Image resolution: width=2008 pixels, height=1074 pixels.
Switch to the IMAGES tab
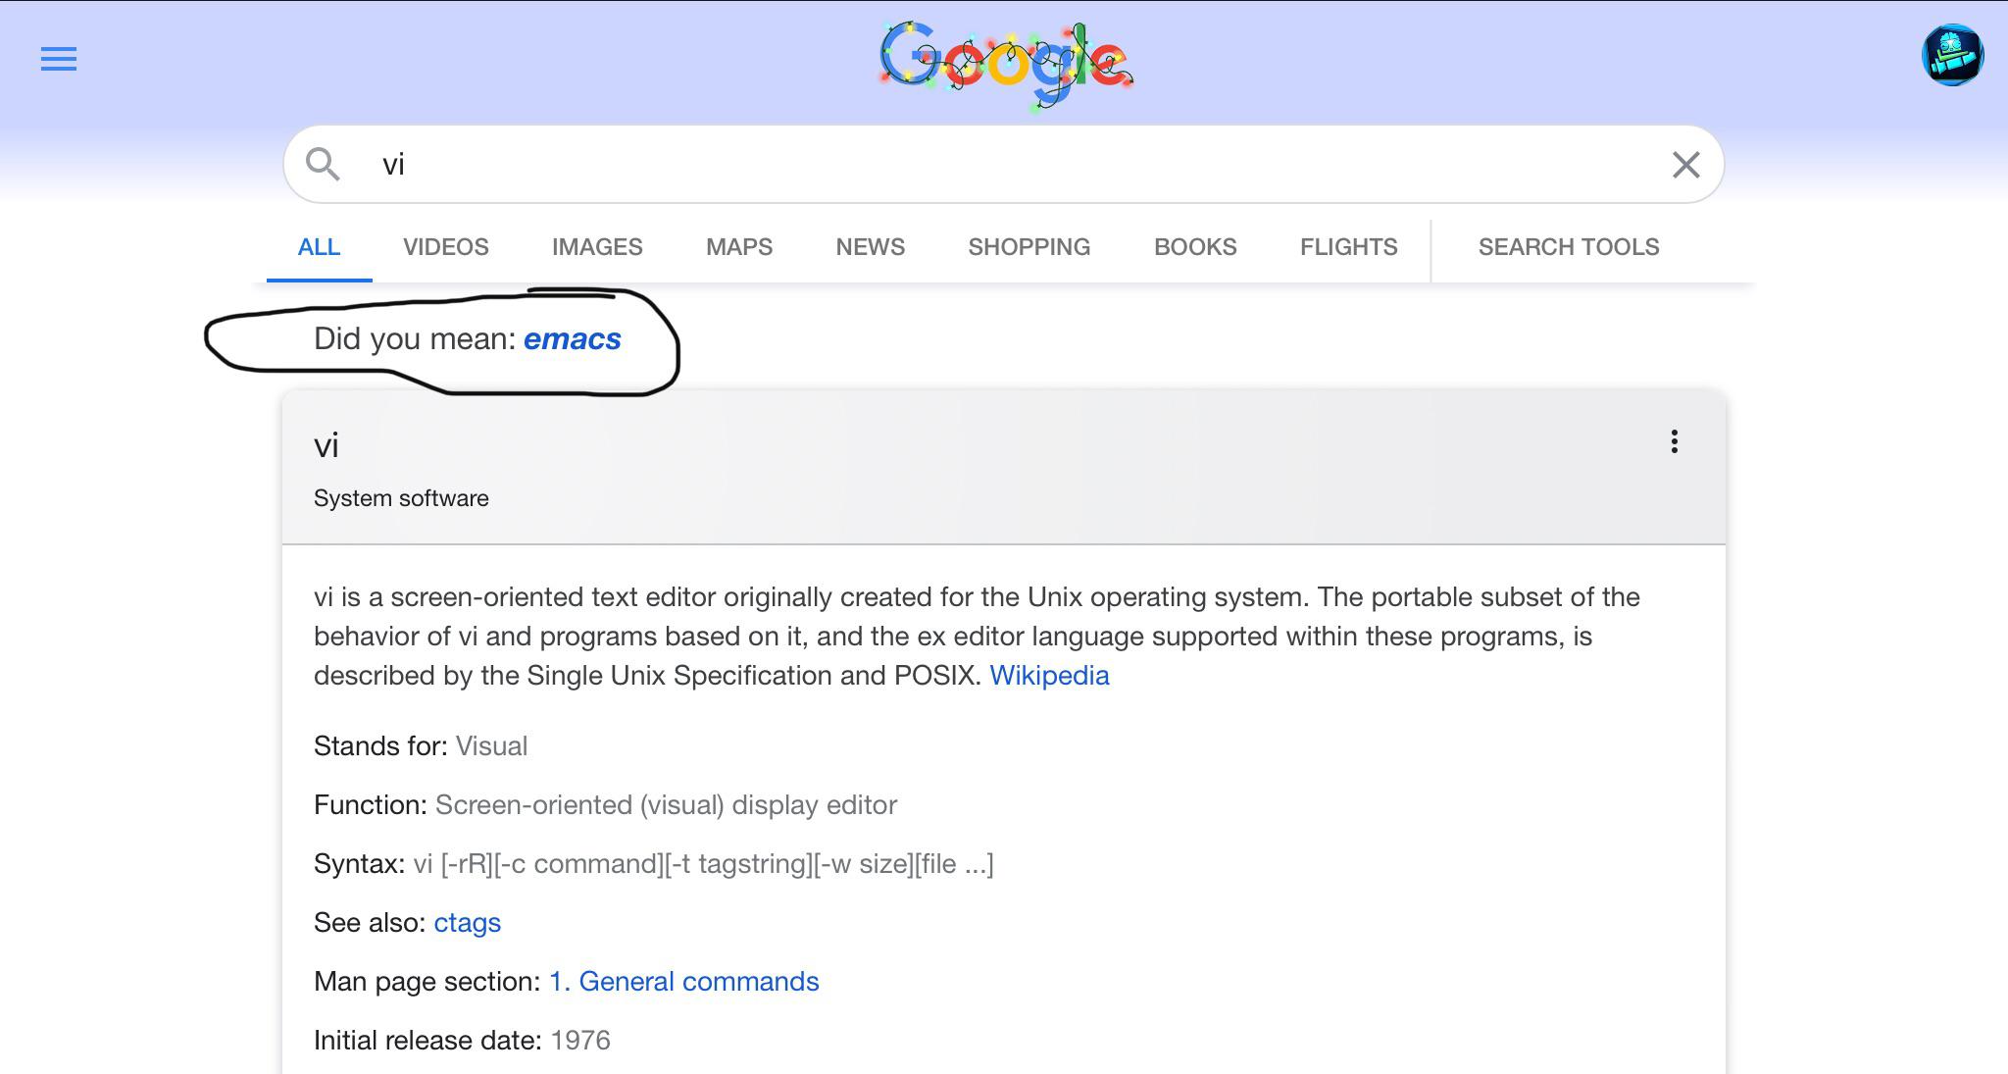pyautogui.click(x=597, y=247)
